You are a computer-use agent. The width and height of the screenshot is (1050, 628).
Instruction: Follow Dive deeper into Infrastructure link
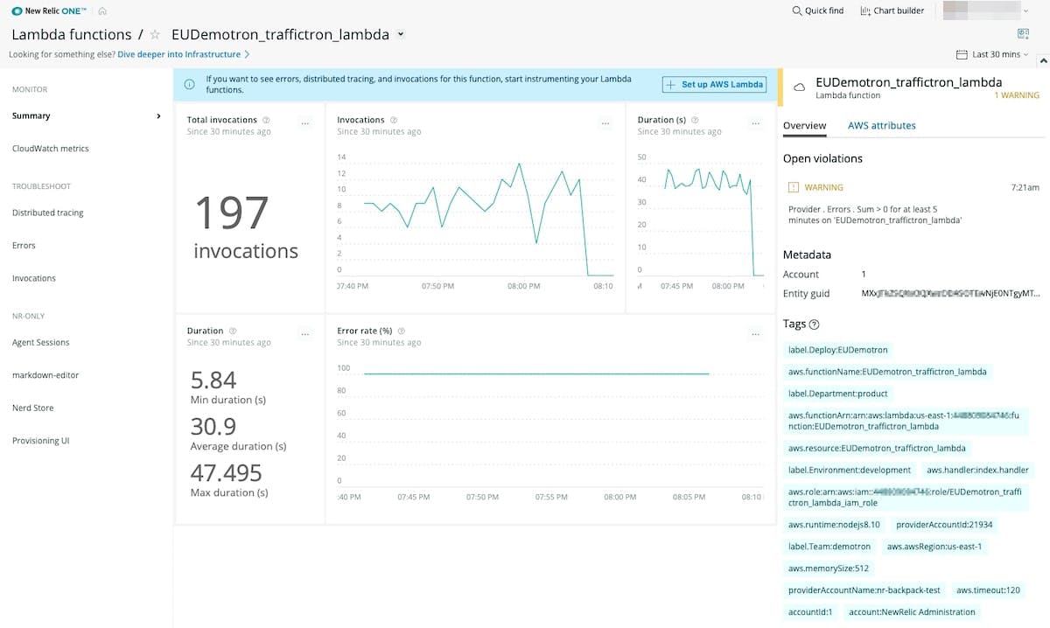click(x=184, y=54)
